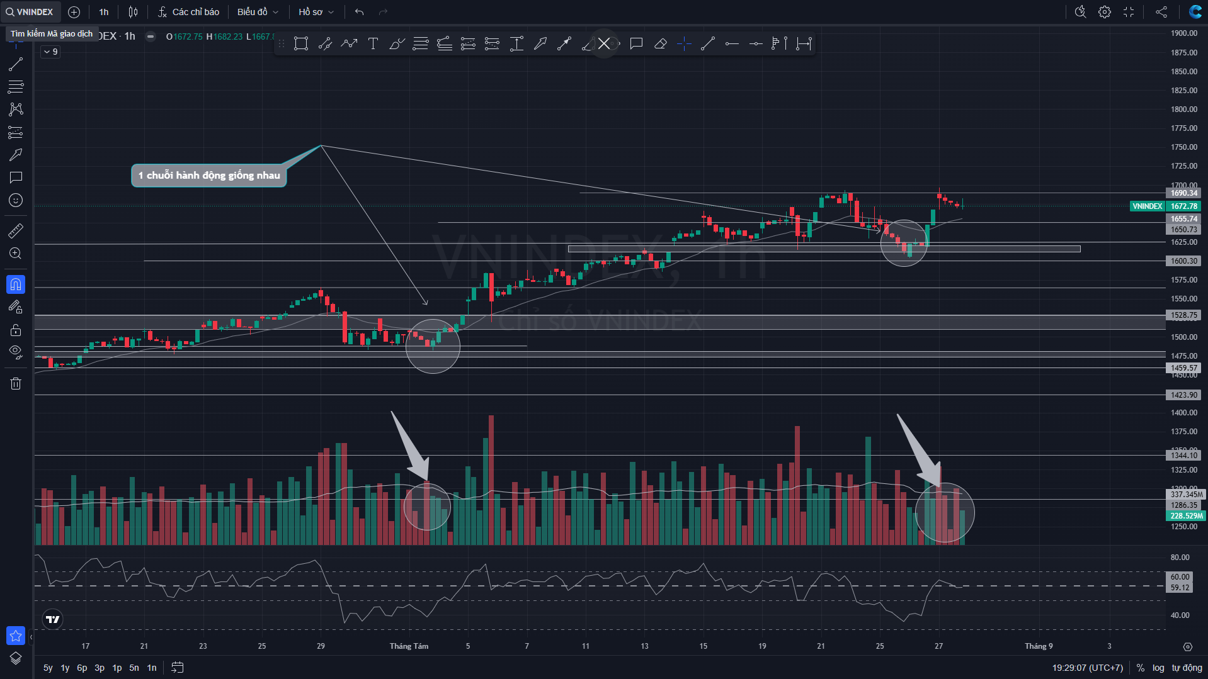
Task: Select the price range measure tool
Action: point(516,43)
